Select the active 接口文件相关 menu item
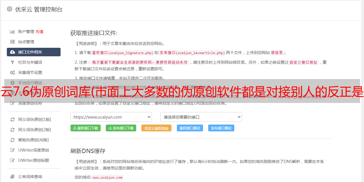 (34, 52)
